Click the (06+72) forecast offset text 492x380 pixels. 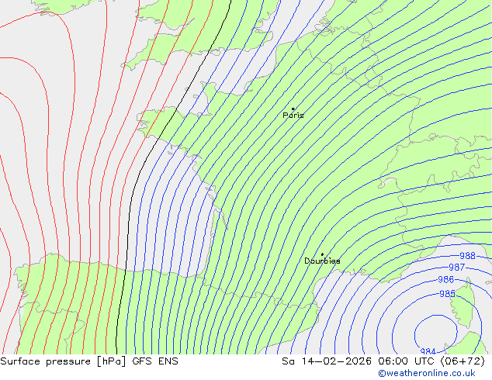[x=463, y=361]
